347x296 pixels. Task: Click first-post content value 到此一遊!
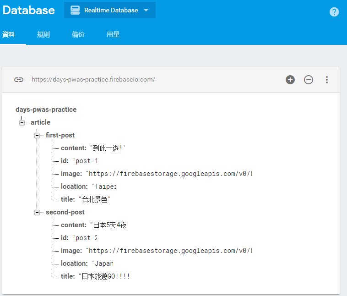click(x=108, y=148)
